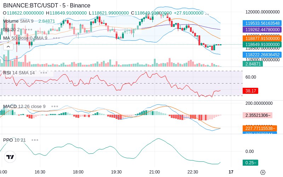Open more options for BB 20 2
Viewport: 283px width, 177px height.
point(29,30)
